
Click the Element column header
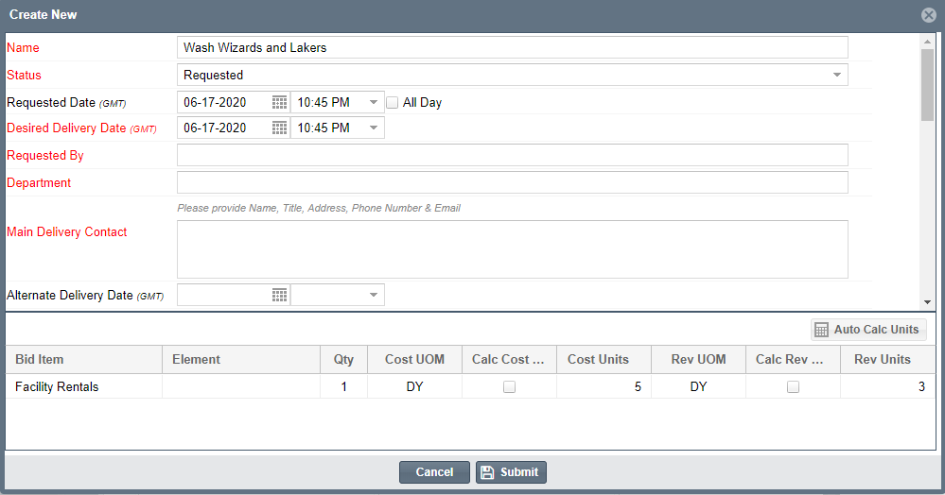pos(241,360)
